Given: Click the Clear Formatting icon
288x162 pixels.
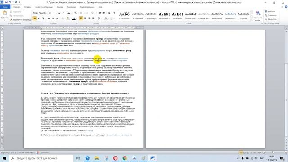Looking at the screenshot, I should pos(76,13).
